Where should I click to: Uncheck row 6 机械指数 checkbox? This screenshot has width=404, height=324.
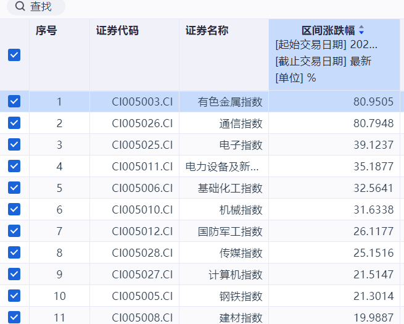click(14, 209)
